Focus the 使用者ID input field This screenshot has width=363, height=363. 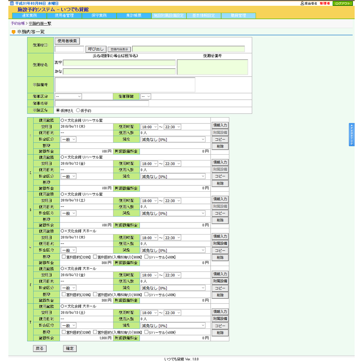(69, 49)
